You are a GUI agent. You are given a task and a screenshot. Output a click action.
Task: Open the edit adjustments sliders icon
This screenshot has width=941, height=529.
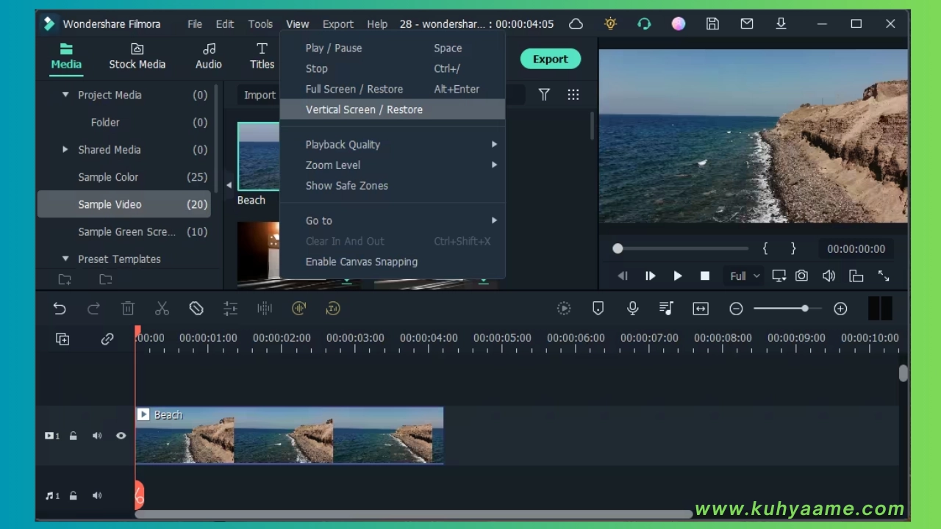point(230,309)
